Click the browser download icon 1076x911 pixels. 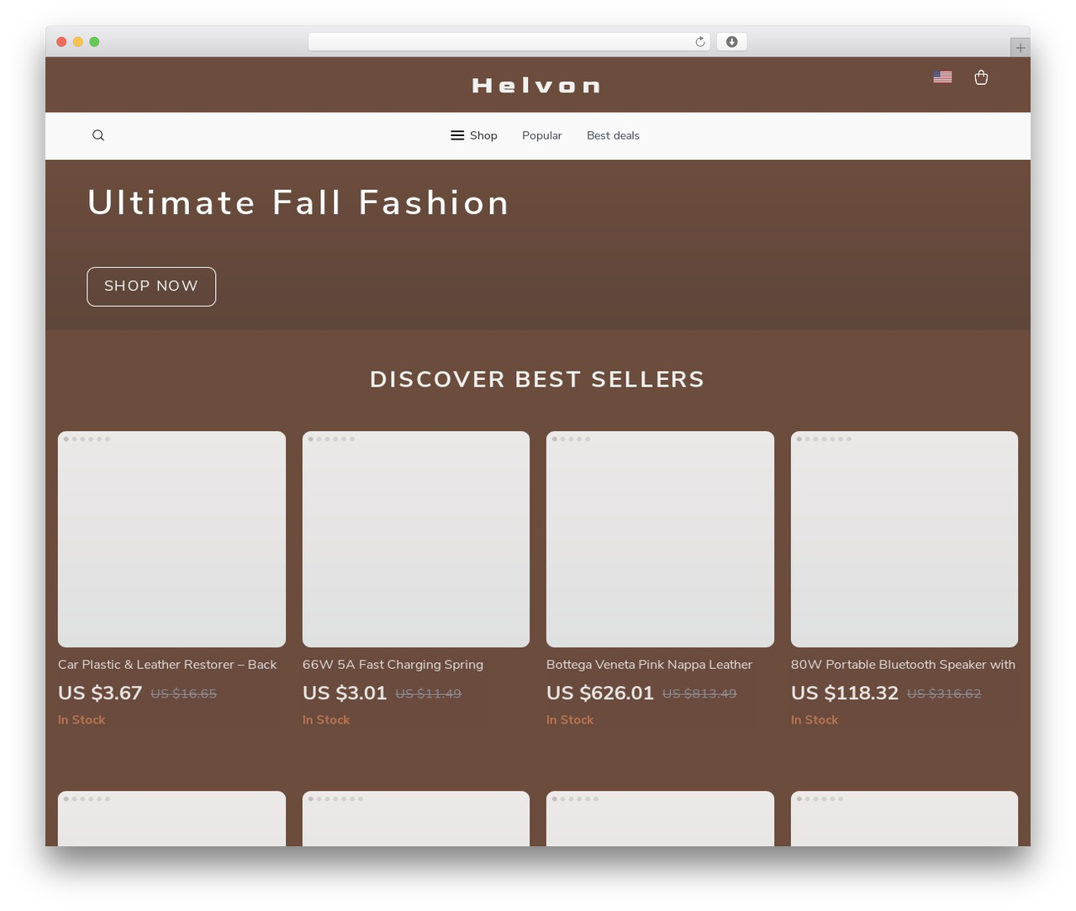click(732, 42)
